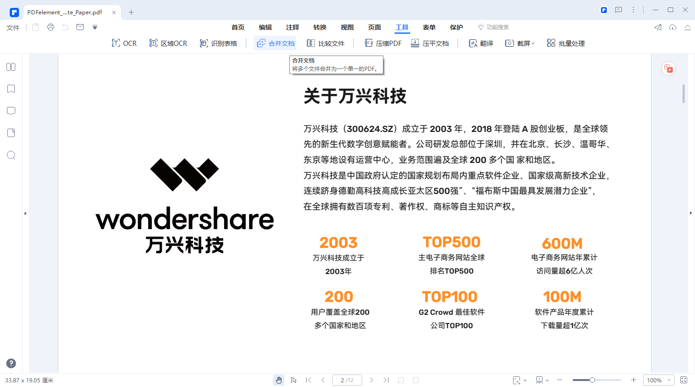This screenshot has height=387, width=695.
Task: Open the 区域OCR tool
Action: (x=168, y=43)
